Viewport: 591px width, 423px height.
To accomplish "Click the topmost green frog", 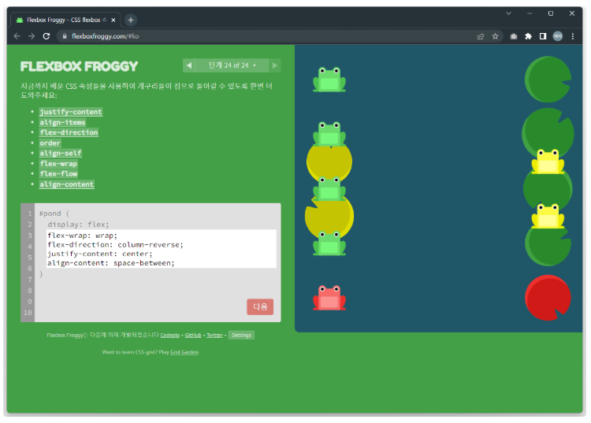I will point(329,80).
